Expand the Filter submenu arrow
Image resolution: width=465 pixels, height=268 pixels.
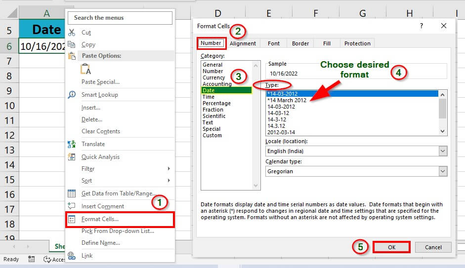(x=169, y=168)
